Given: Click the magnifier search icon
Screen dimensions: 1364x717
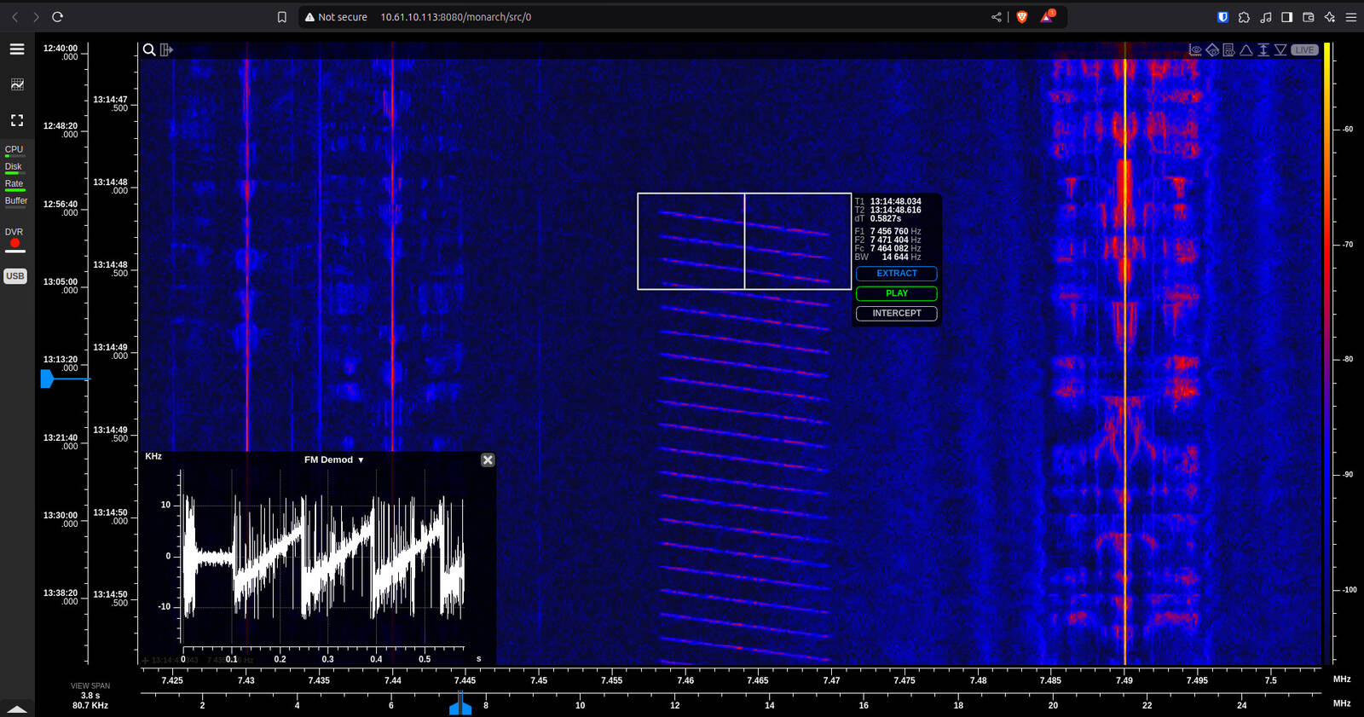Looking at the screenshot, I should [x=149, y=50].
